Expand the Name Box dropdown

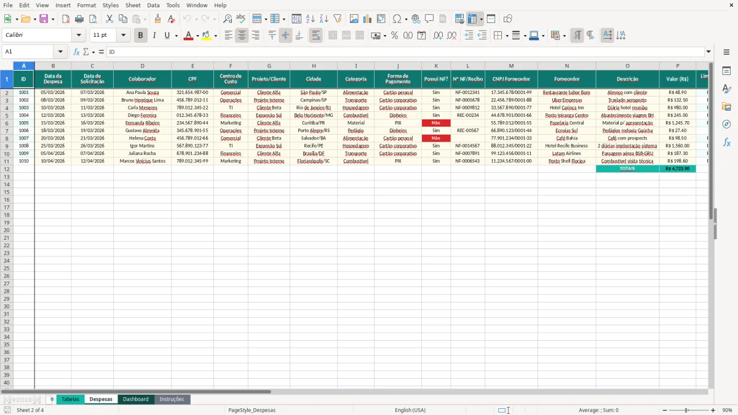pos(60,52)
